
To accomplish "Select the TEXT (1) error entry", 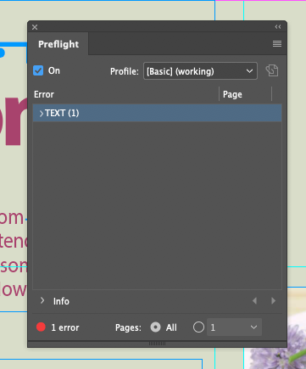I will coord(157,113).
